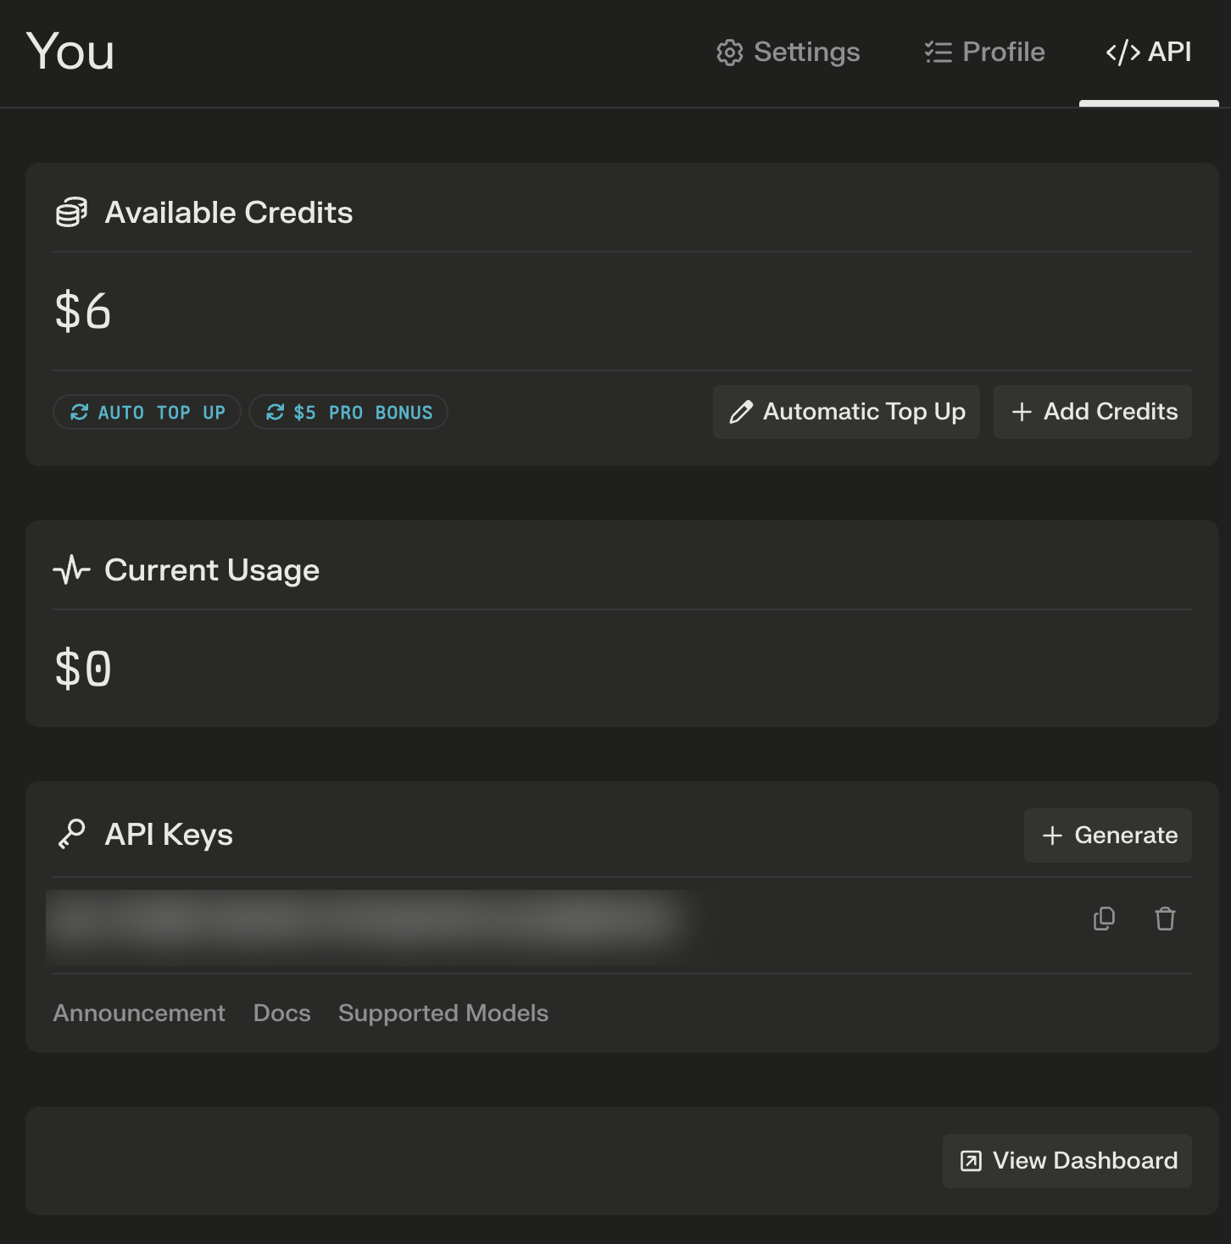Viewport: 1231px width, 1244px height.
Task: Click the key icon beside API Keys
Action: [x=72, y=834]
